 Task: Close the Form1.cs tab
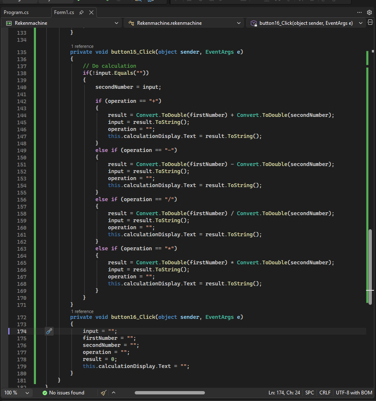coord(91,12)
